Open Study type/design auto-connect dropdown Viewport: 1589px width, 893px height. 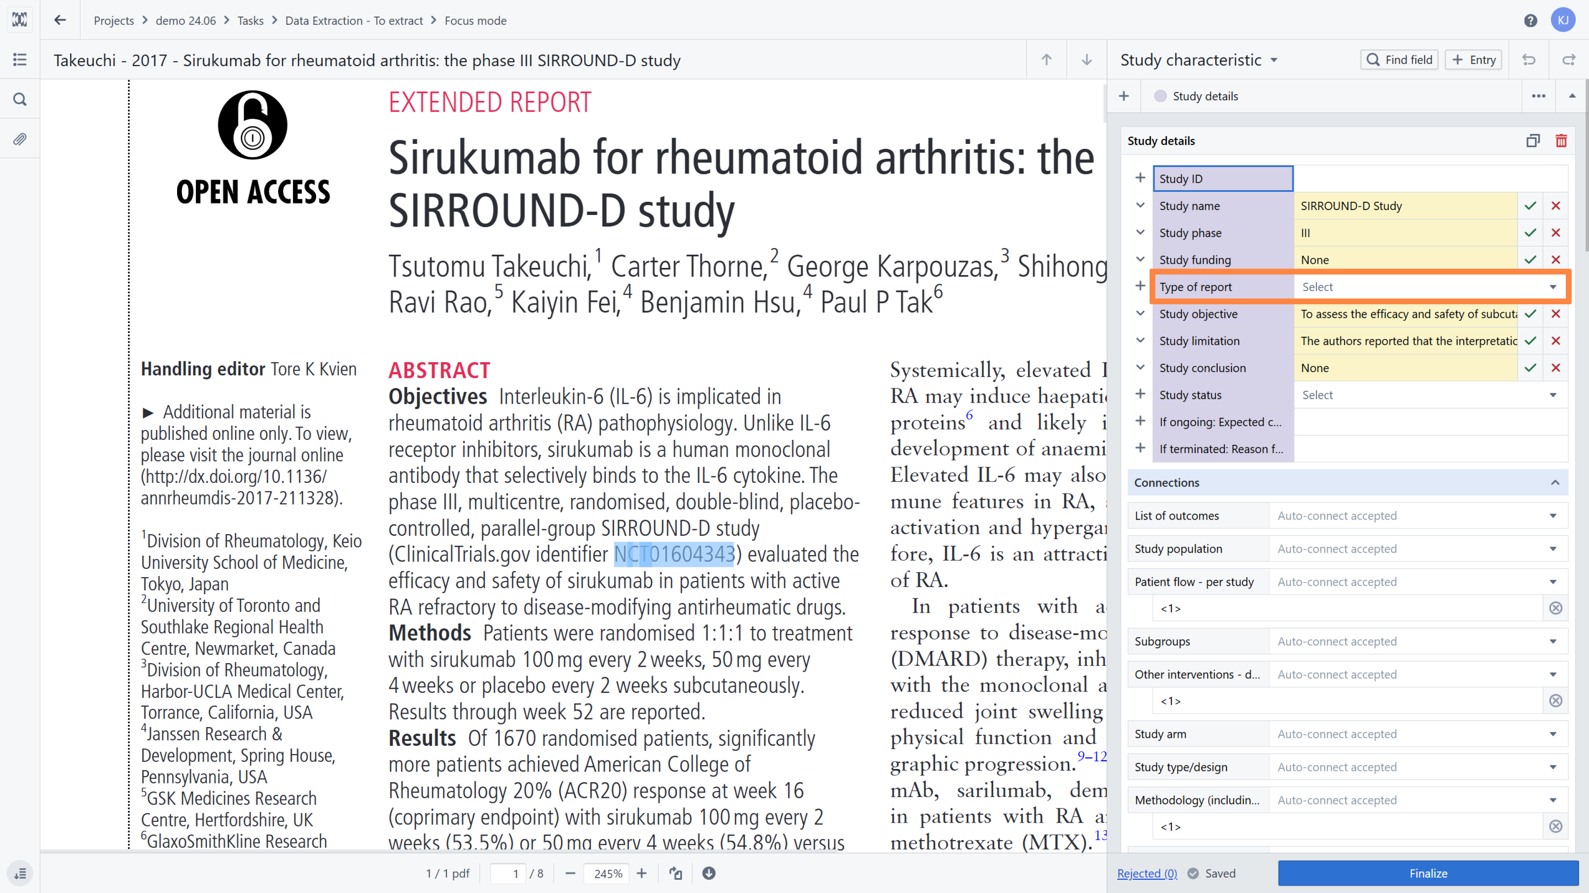point(1418,767)
